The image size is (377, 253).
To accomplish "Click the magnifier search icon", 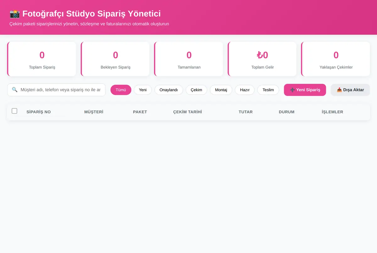I will [15, 89].
